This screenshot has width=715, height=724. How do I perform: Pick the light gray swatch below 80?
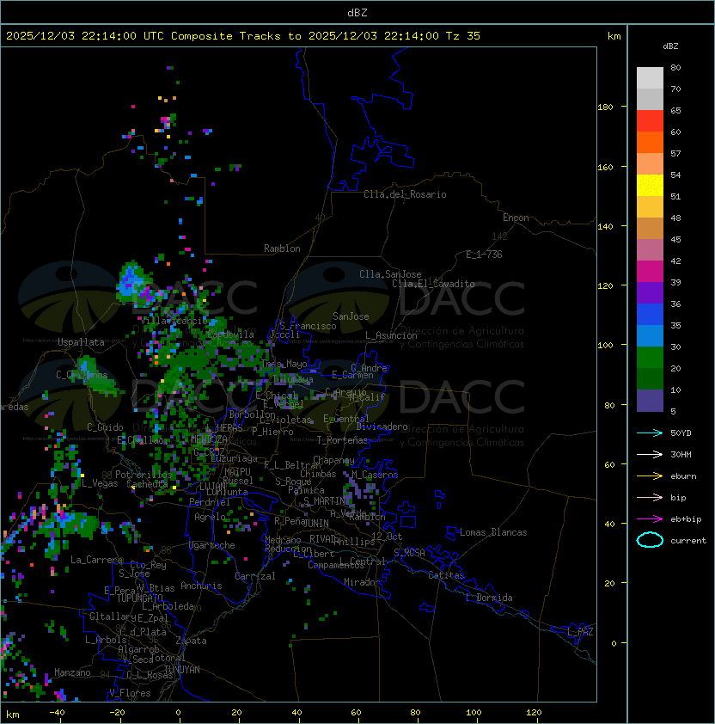click(x=650, y=78)
